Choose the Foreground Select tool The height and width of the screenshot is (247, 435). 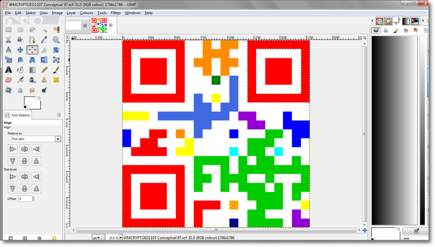(x=20, y=40)
